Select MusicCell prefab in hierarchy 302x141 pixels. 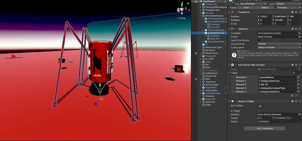[x=210, y=99]
